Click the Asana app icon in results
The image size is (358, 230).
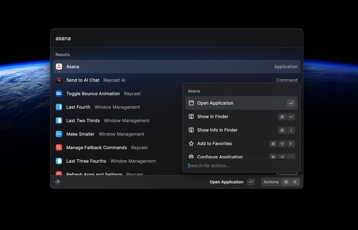click(x=59, y=67)
